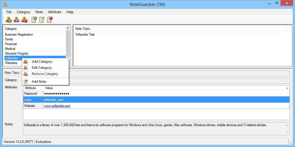Click the Remove Category toolbar icon

(x=25, y=19)
